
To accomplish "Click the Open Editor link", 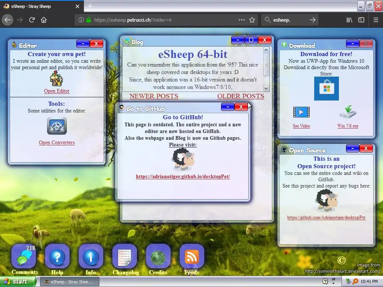I will pyautogui.click(x=57, y=91).
